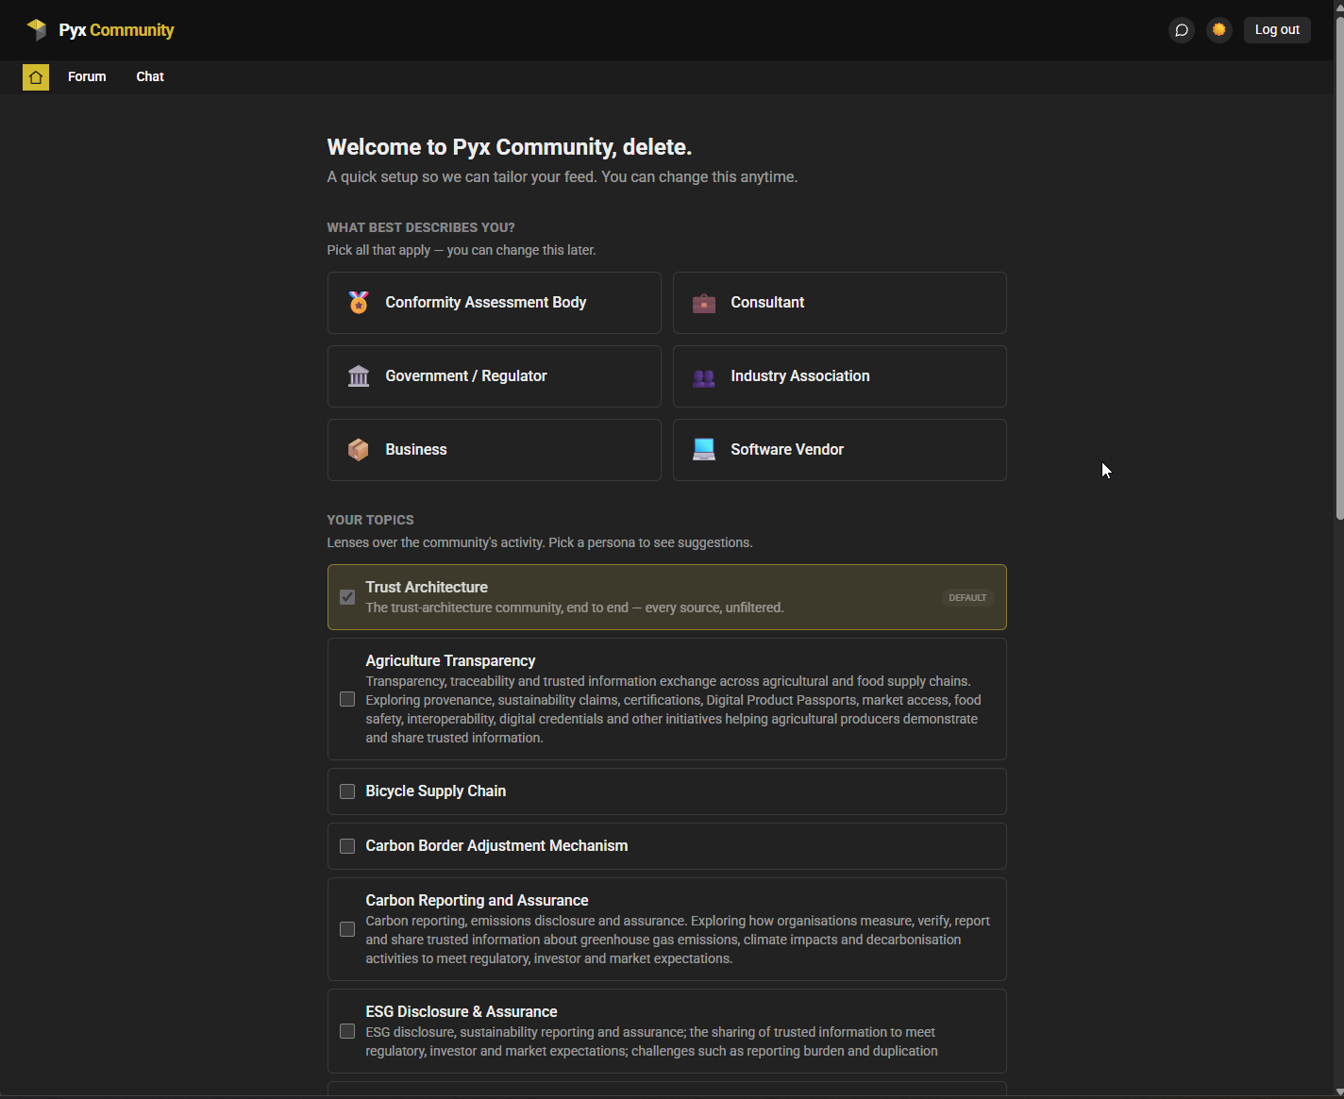Click the Log out button
This screenshot has width=1344, height=1099.
click(1277, 30)
